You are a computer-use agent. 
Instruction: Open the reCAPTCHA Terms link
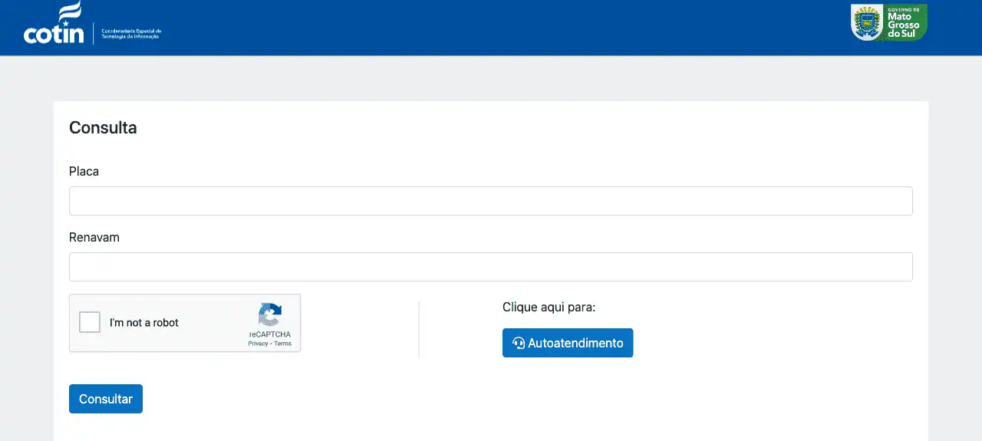[283, 344]
